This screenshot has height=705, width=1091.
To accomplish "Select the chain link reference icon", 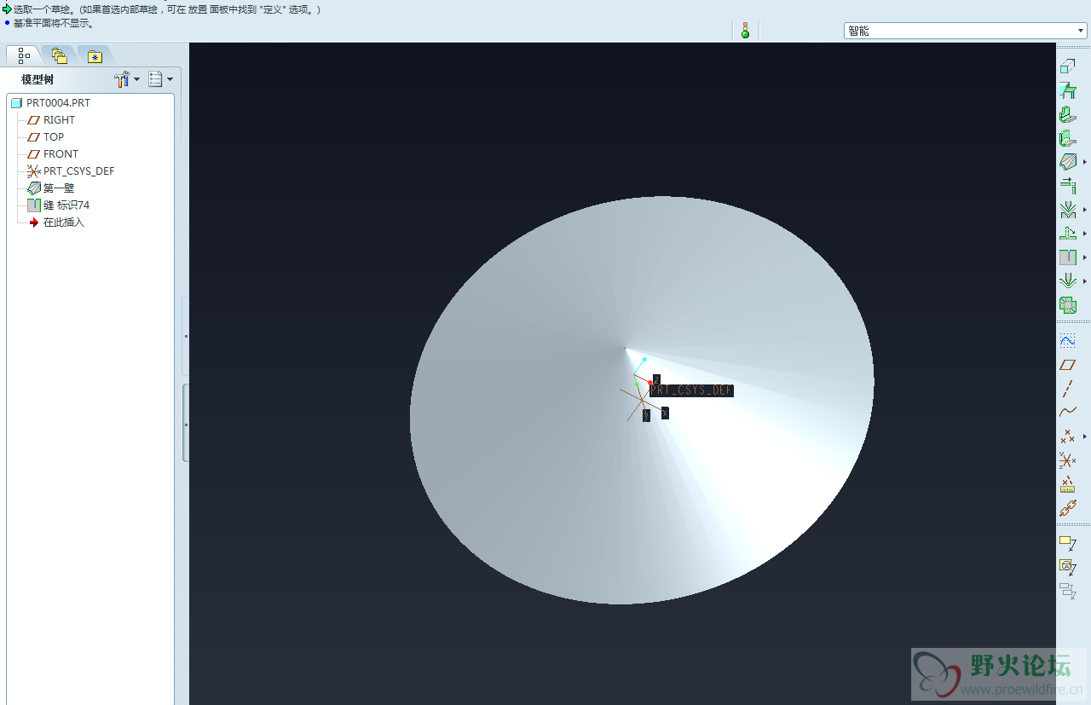I will point(1067,508).
